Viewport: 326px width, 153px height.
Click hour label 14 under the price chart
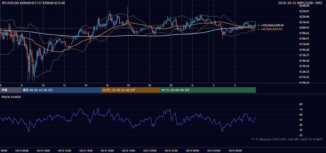pyautogui.click(x=86, y=85)
